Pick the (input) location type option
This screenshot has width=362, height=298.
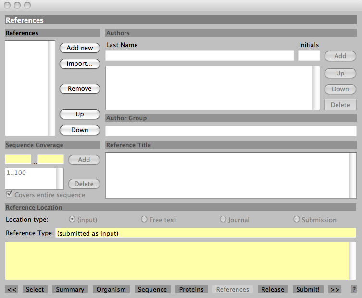(x=72, y=219)
